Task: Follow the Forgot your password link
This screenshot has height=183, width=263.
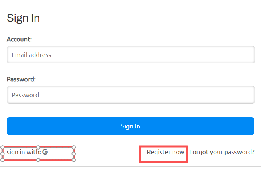Action: point(222,152)
